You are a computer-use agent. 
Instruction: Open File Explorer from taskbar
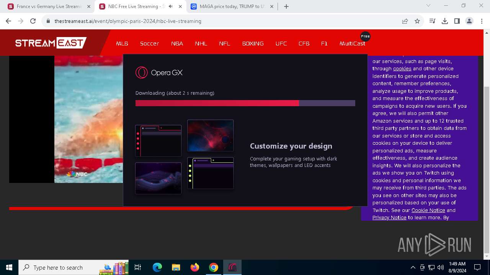[176, 267]
